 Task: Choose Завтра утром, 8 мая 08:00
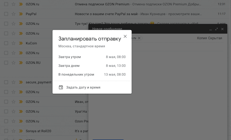pyautogui.click(x=92, y=57)
